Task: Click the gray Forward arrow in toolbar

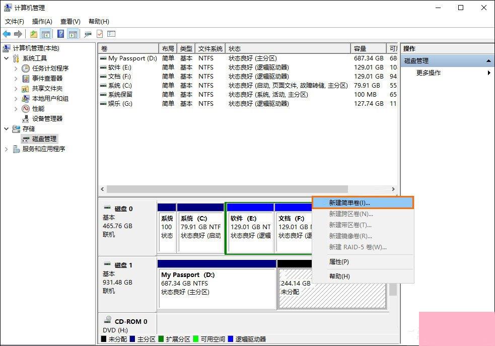Action: [18, 34]
